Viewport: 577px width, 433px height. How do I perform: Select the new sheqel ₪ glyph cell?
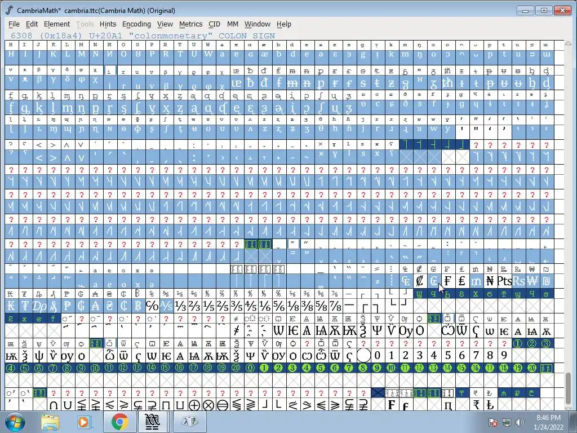[x=546, y=281]
